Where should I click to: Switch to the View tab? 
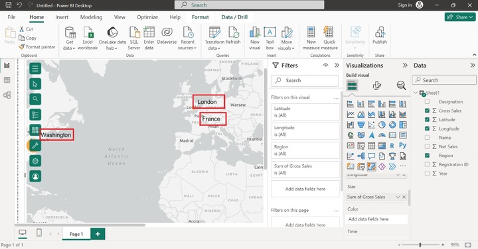click(119, 17)
